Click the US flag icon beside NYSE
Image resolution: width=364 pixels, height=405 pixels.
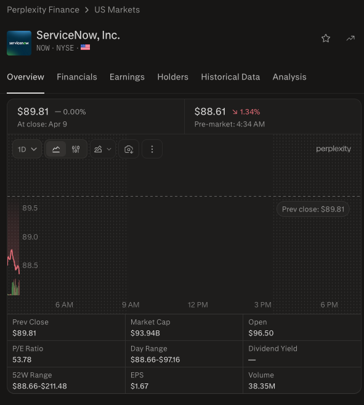(85, 47)
